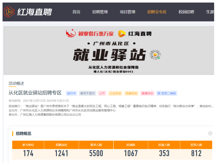The height and width of the screenshot is (166, 217).
Task: Click the 直播活动 tag
Action: coord(147,94)
